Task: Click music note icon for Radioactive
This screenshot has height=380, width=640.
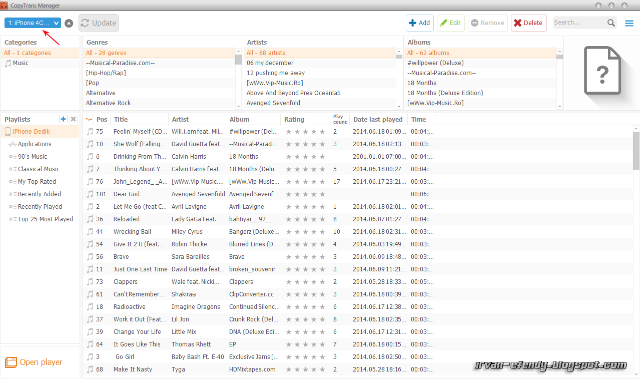Action: 90,307
